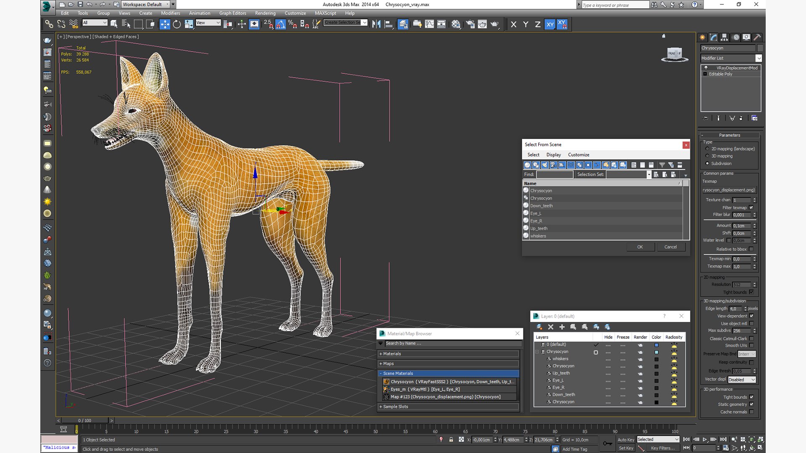Click the Set Key button
Viewport: 806px width, 453px height.
coord(626,448)
